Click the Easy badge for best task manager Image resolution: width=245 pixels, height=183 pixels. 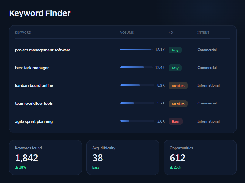175,68
